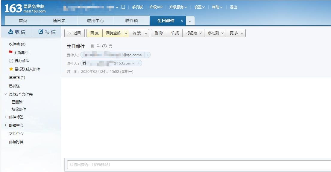The height and width of the screenshot is (172, 331).
Task: Click the 退出 logout link
Action: coord(233,7)
